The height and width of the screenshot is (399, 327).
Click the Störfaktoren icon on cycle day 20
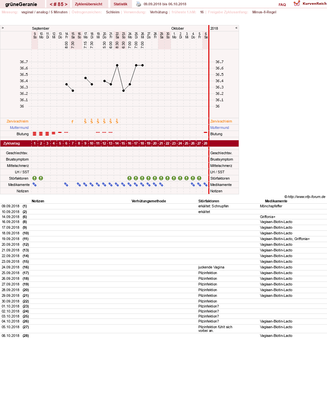tap(155, 178)
